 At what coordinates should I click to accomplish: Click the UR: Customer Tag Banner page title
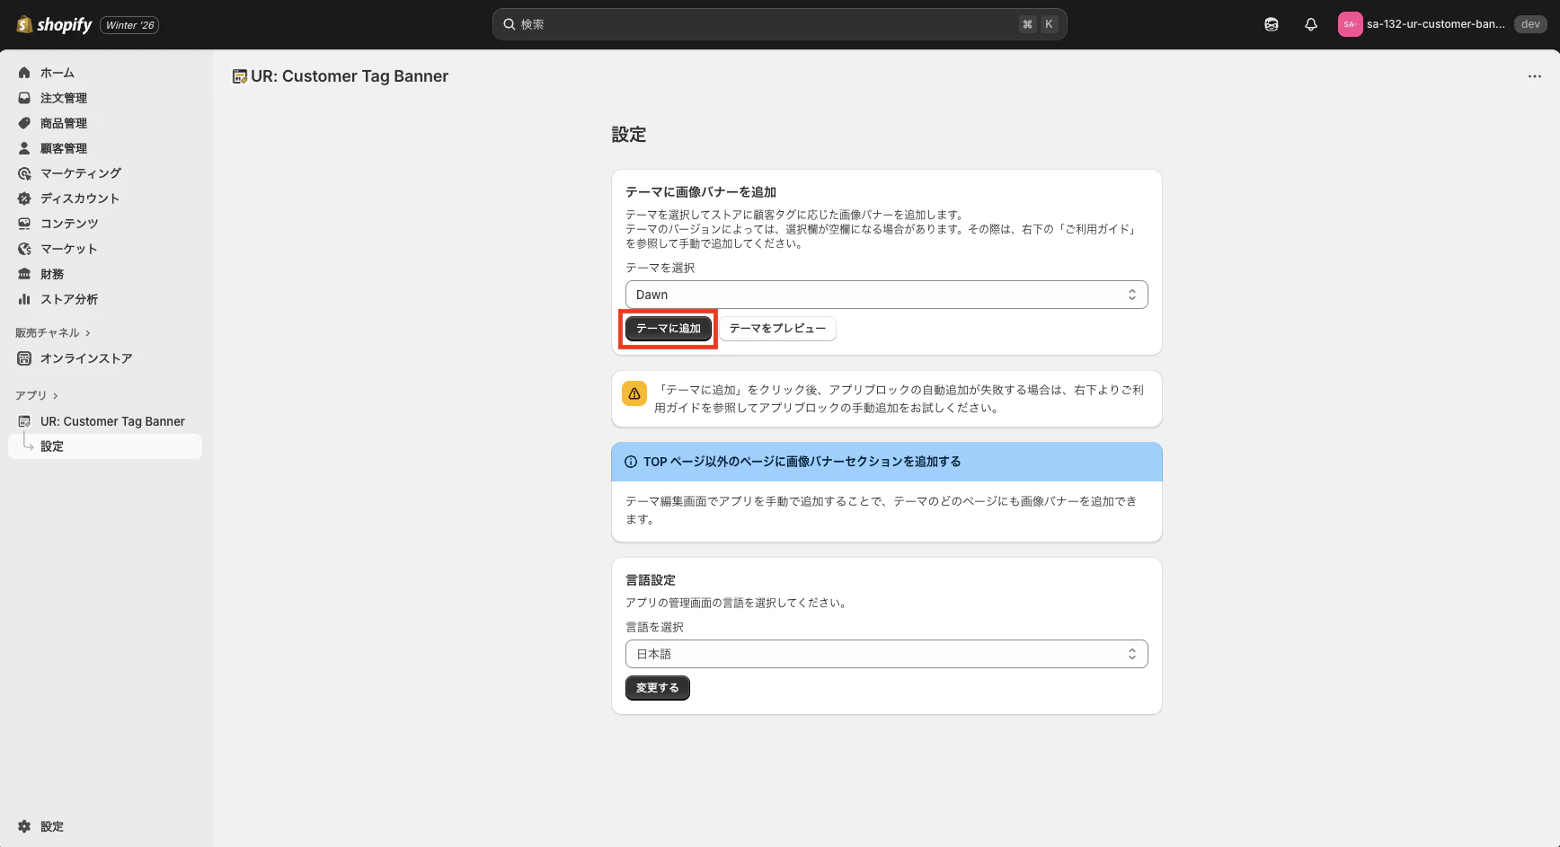350,76
